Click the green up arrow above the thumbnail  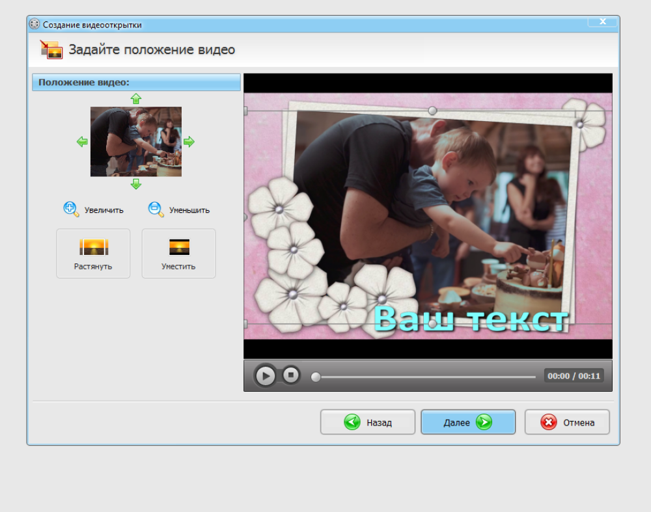(x=135, y=99)
